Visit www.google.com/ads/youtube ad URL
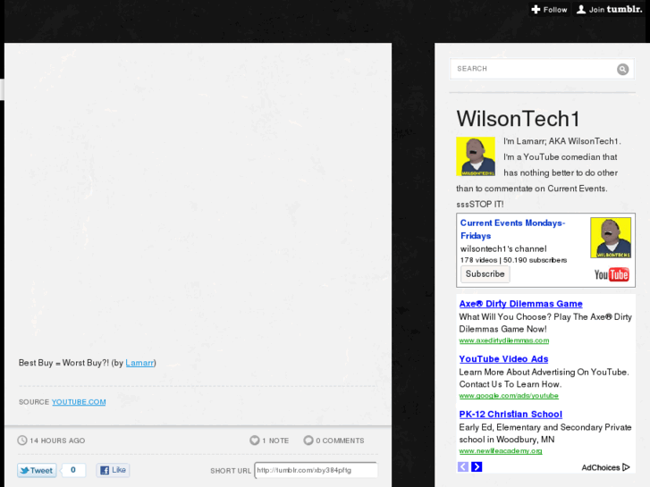650x487 pixels. coord(509,396)
